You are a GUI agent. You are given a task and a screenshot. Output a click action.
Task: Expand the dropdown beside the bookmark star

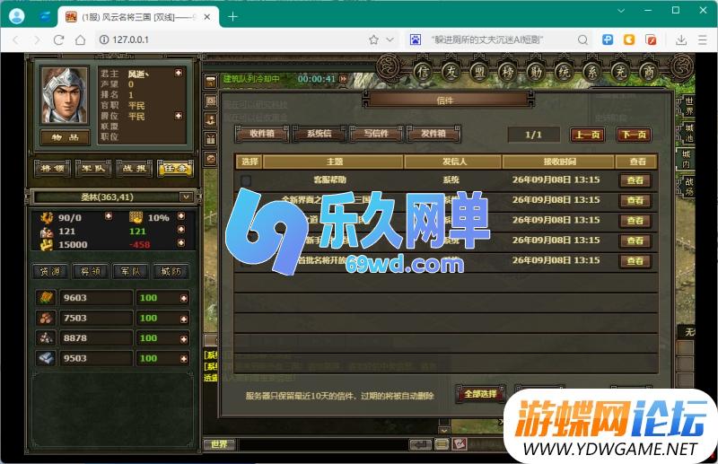[390, 39]
